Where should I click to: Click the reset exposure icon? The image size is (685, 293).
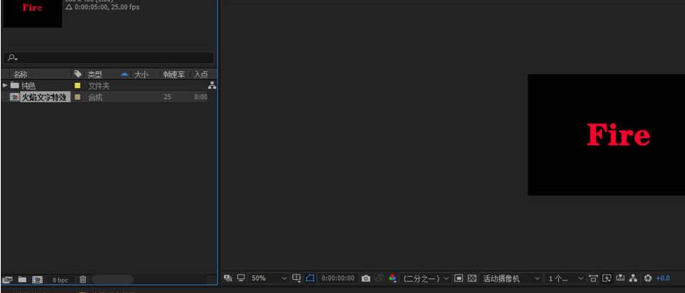point(648,278)
